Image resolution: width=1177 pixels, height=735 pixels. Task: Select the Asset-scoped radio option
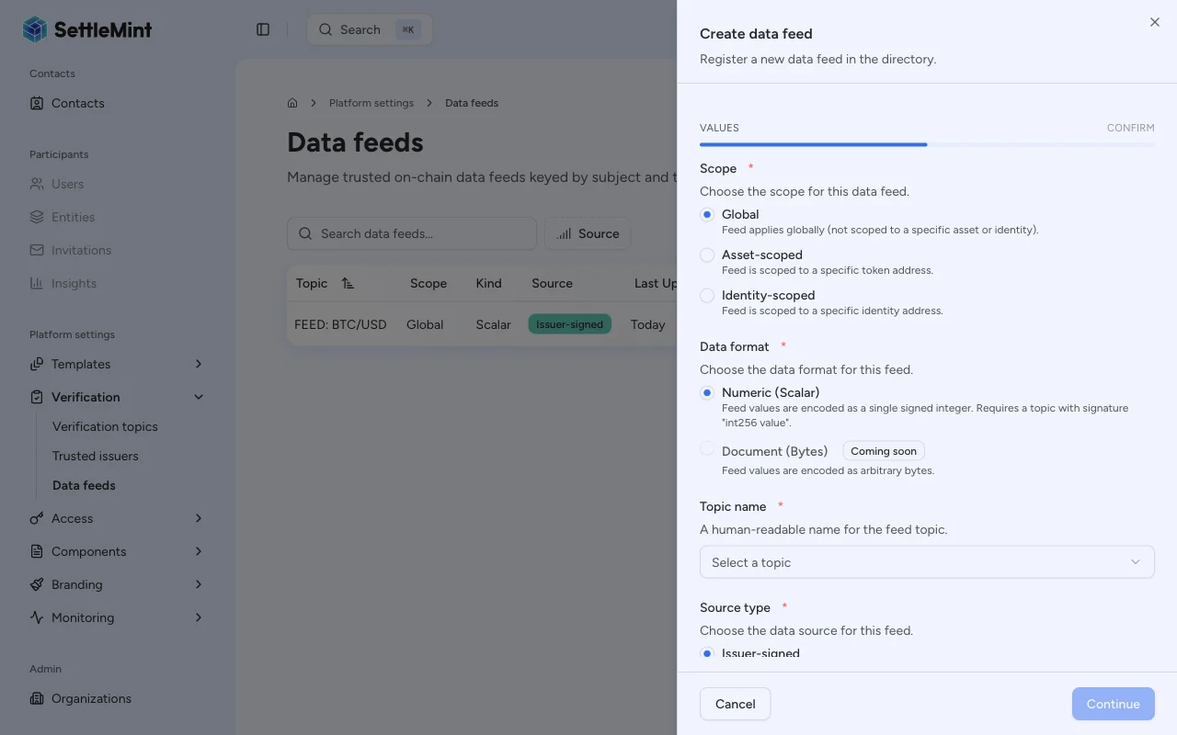click(x=707, y=254)
